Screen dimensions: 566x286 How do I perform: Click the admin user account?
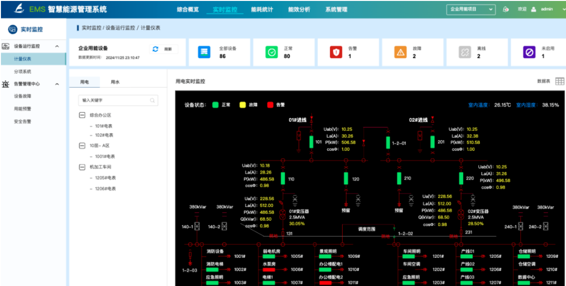[546, 9]
